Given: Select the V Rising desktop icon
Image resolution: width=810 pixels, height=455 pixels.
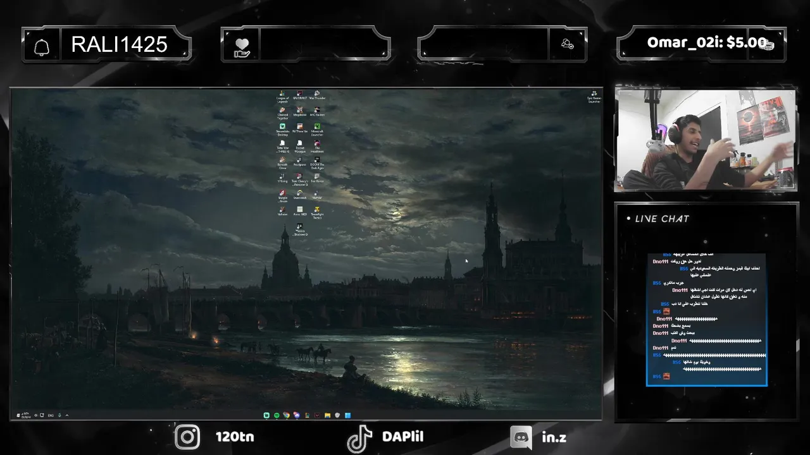Looking at the screenshot, I should tap(282, 178).
